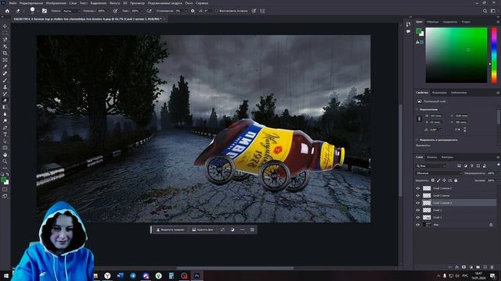Open Telegram from the taskbar
Screen dimensions: 501x281
[x=133, y=276]
